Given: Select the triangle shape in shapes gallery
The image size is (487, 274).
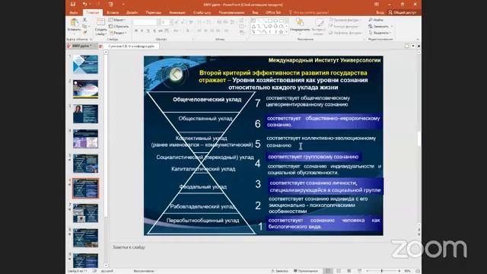Looking at the screenshot, I should (x=253, y=27).
